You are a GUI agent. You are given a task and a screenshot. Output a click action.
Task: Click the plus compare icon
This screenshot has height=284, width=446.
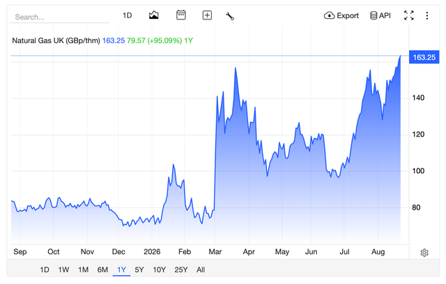[x=207, y=15]
